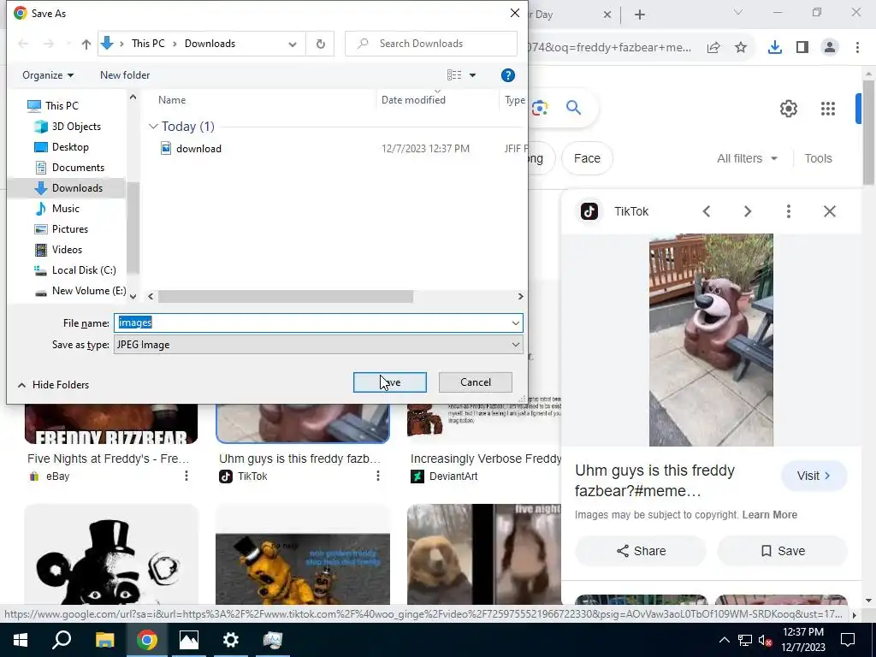Open File Explorer from the taskbar
This screenshot has height=657, width=876.
point(104,640)
